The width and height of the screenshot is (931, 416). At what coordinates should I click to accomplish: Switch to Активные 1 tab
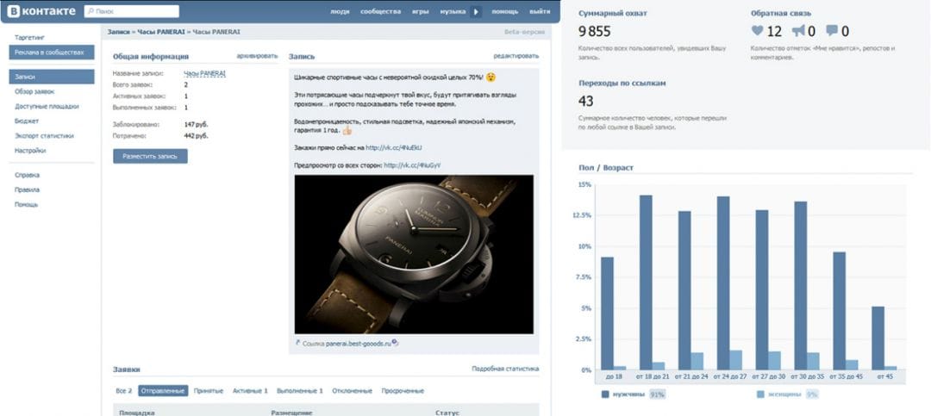tap(250, 391)
